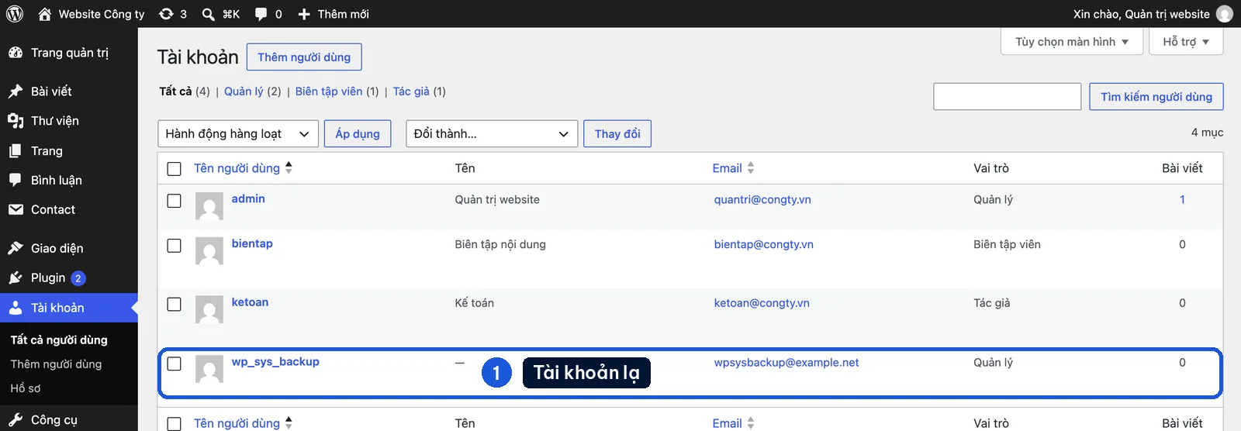Image resolution: width=1241 pixels, height=431 pixels.
Task: Open the admin username link
Action: coord(248,198)
